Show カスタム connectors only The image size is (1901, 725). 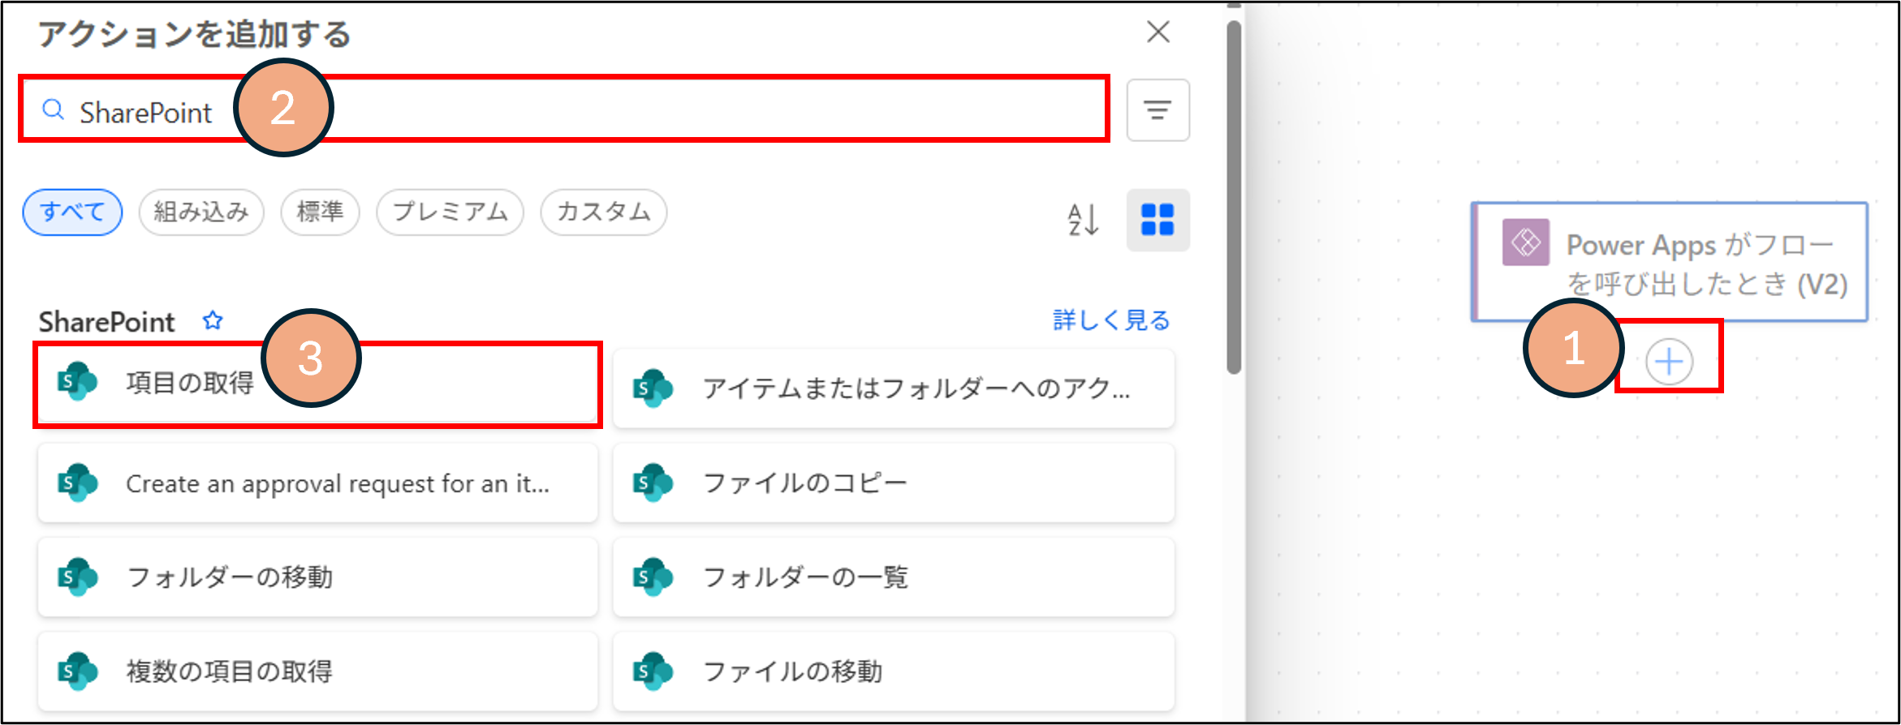(603, 212)
